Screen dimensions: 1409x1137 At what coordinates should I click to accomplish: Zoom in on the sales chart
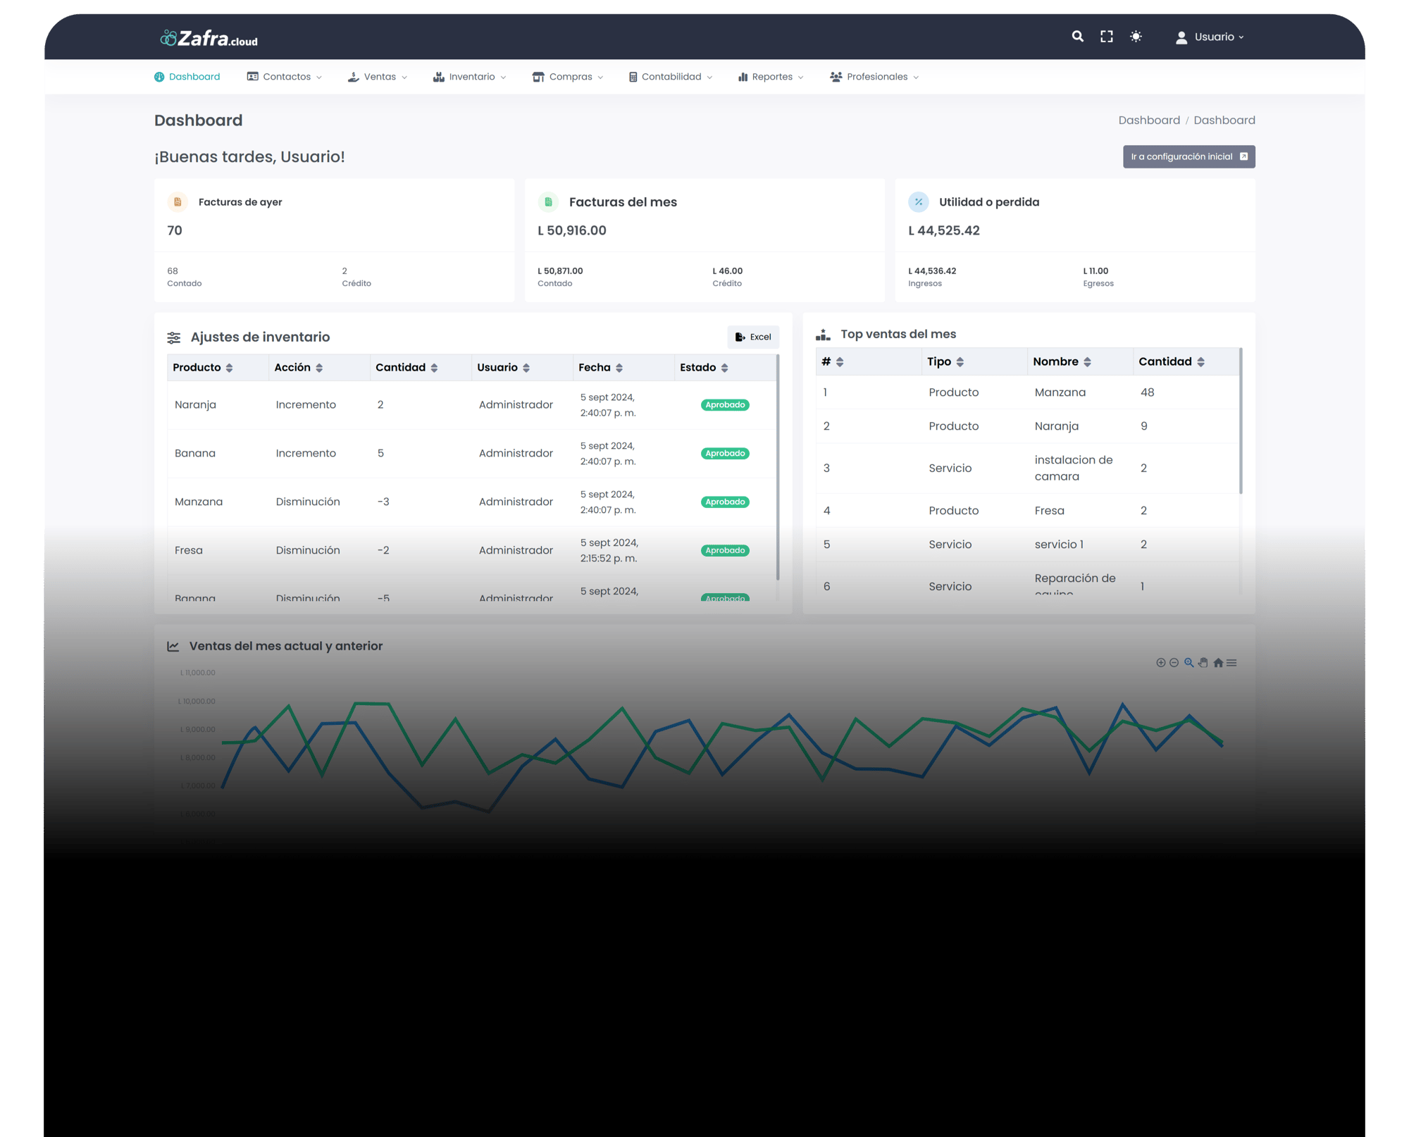pos(1160,663)
